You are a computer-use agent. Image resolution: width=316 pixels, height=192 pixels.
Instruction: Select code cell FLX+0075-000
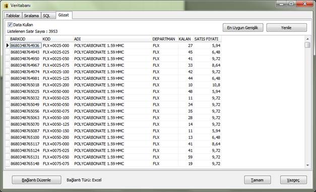57,144
